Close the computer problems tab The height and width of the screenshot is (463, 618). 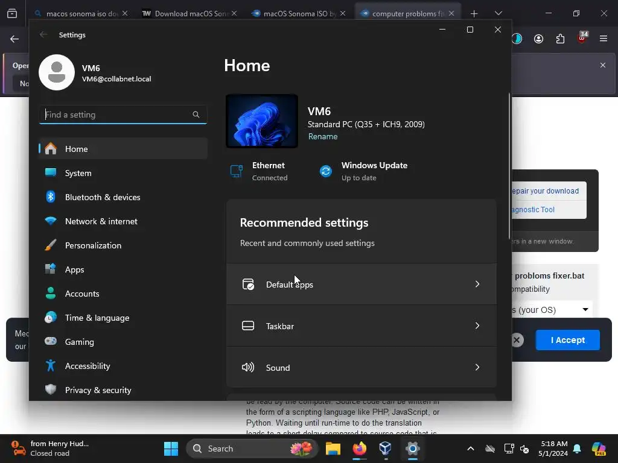(451, 13)
